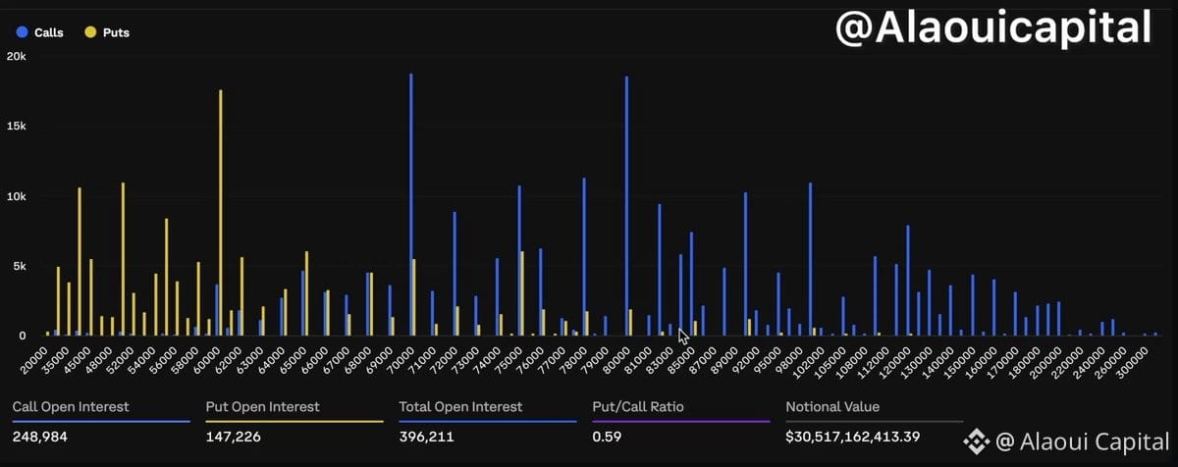
Task: Select the Calls bar at 75000 strike
Action: coord(519,261)
